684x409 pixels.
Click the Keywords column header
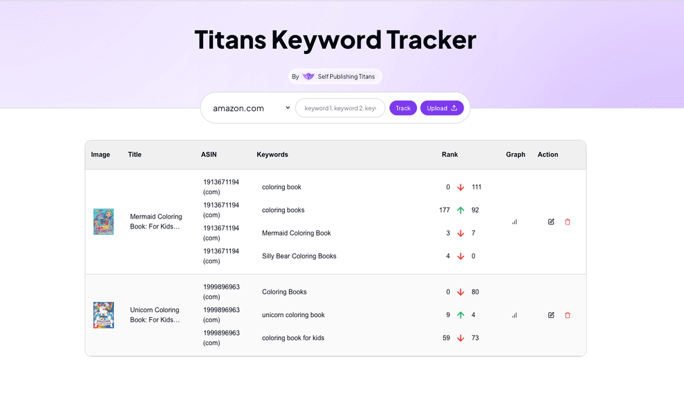click(x=272, y=154)
